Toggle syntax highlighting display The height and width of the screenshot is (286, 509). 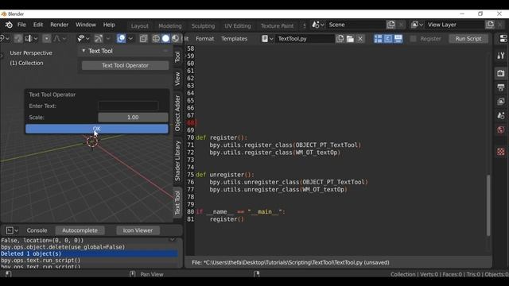tap(398, 39)
